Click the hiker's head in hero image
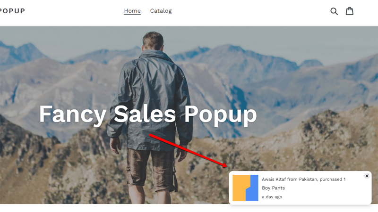This screenshot has height=212, width=378. pyautogui.click(x=153, y=41)
